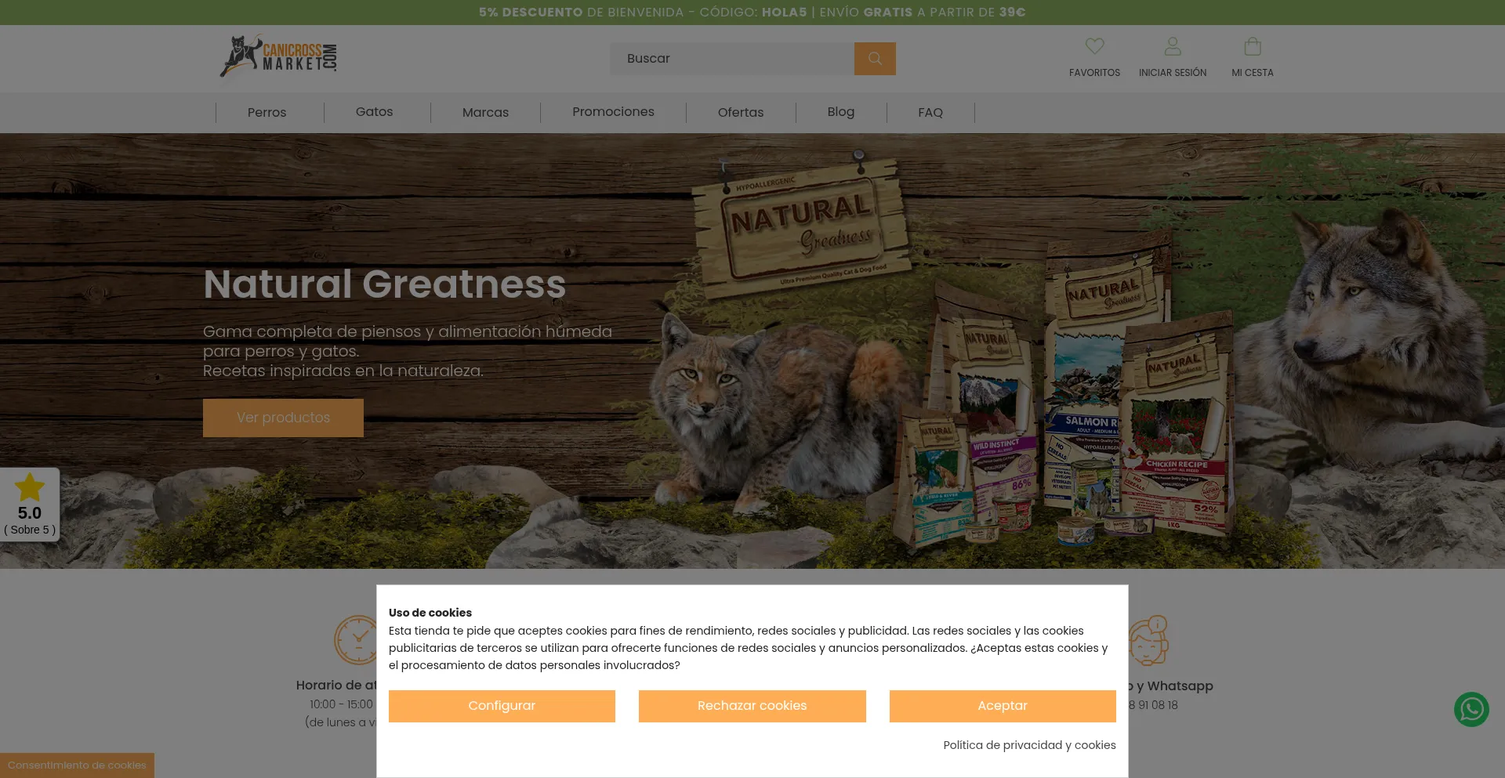The image size is (1505, 778).
Task: Click the Ver productos button
Action: click(x=283, y=418)
